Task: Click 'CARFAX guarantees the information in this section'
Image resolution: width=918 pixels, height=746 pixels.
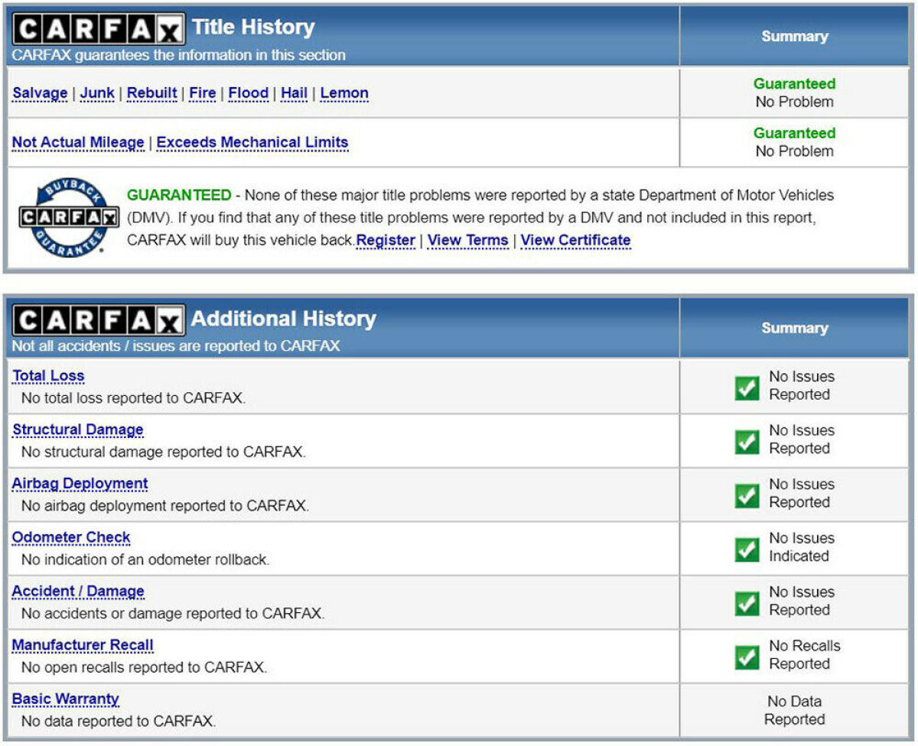Action: (x=179, y=55)
